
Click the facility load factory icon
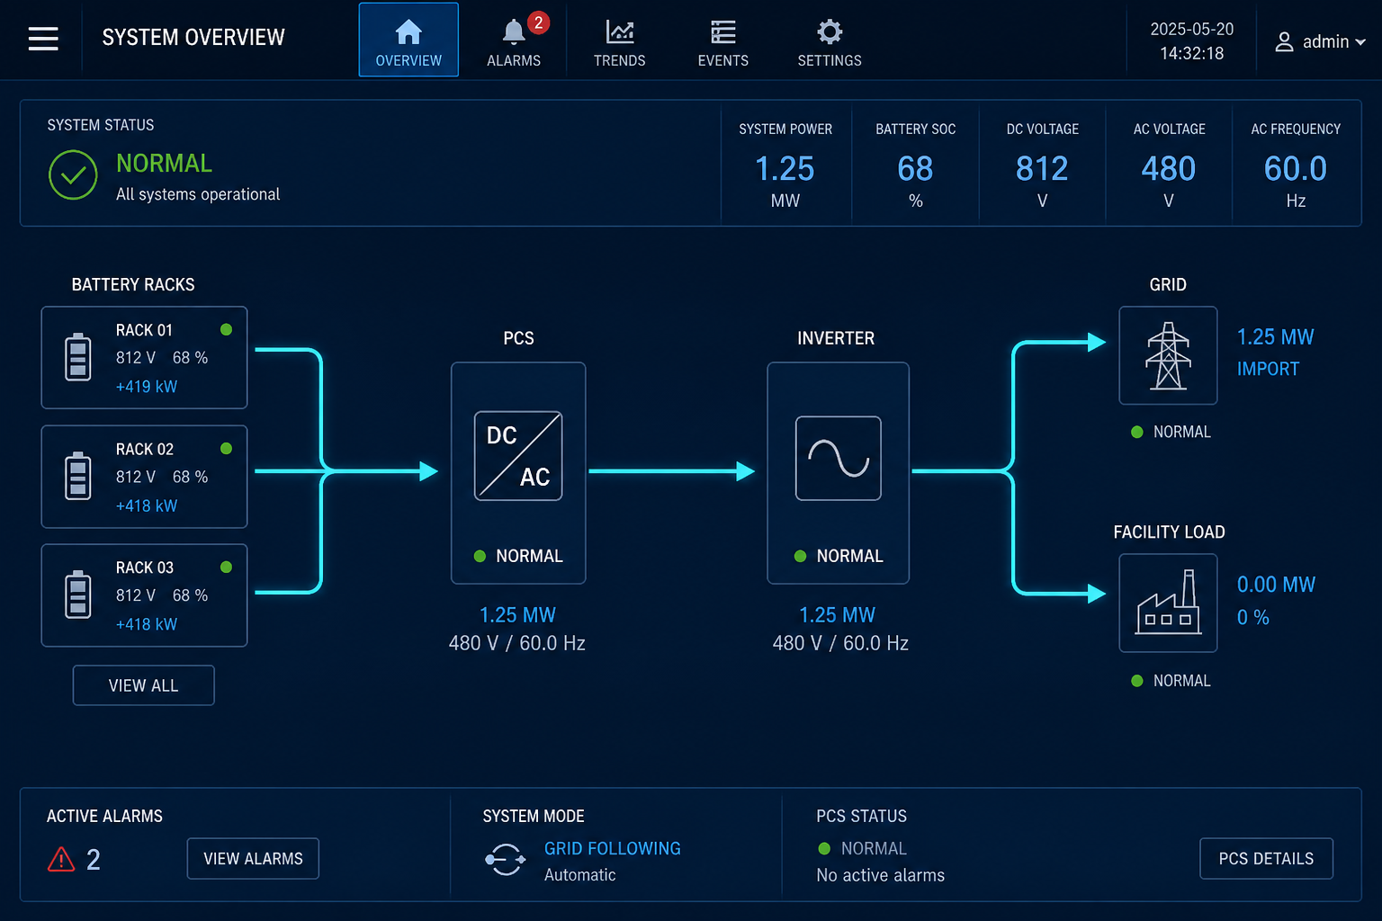pyautogui.click(x=1168, y=603)
